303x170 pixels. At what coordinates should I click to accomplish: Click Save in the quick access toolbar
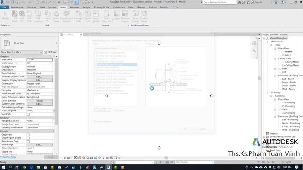click(12, 2)
